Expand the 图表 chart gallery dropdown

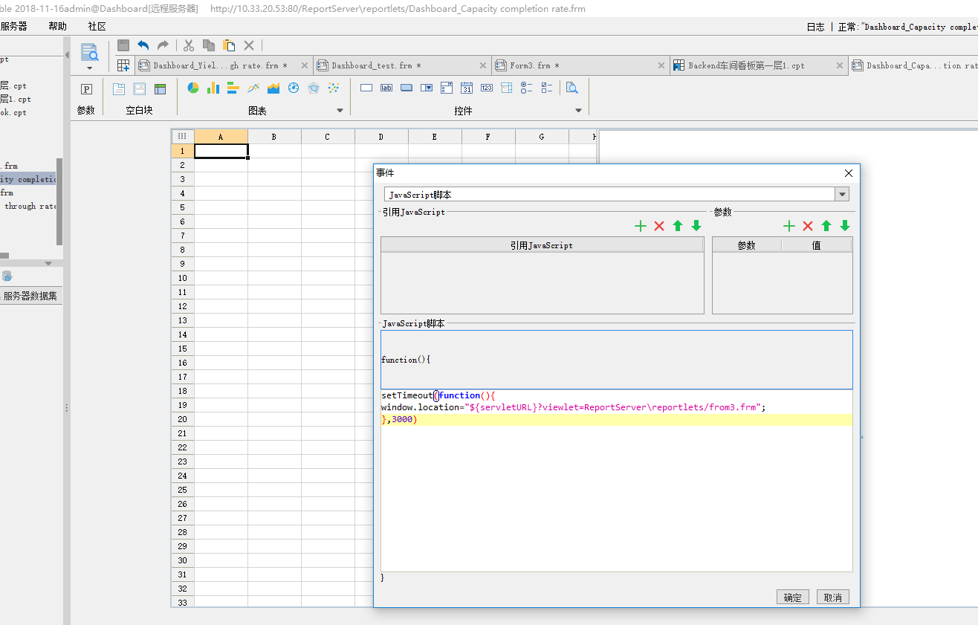tap(340, 111)
